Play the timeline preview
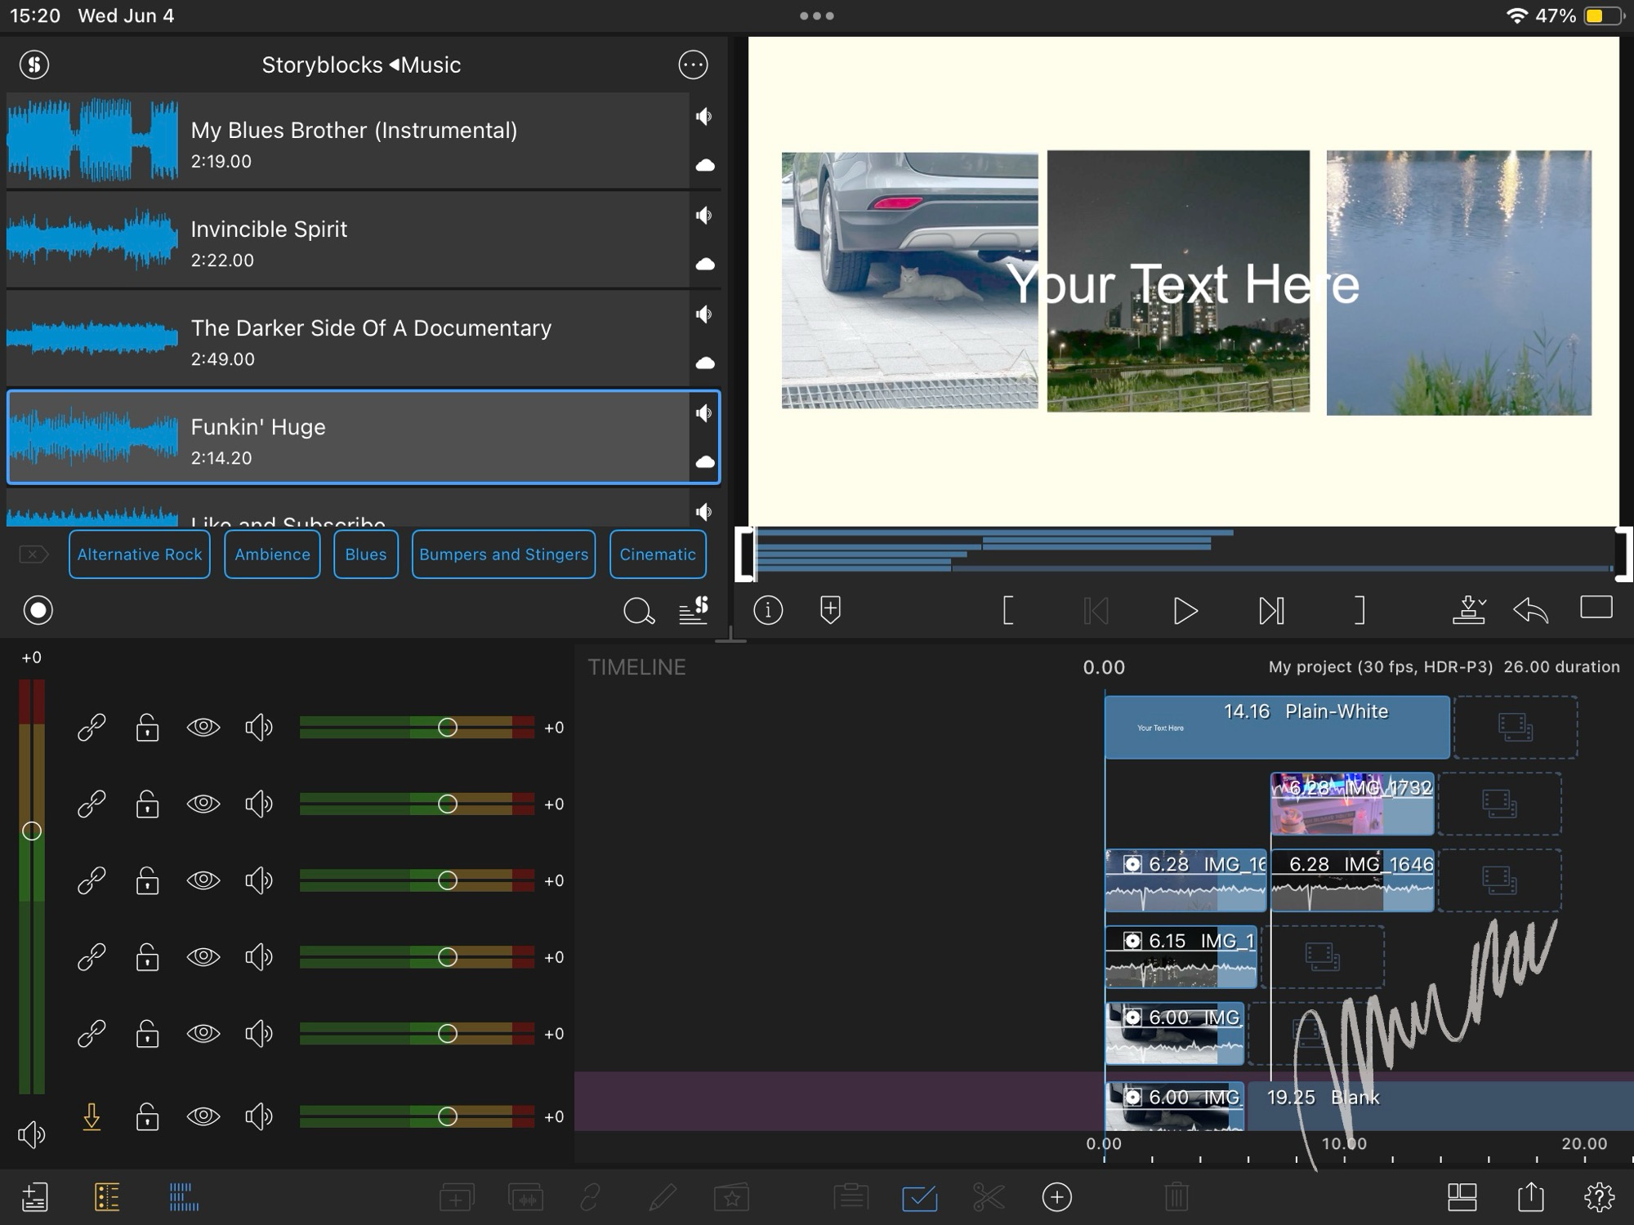The image size is (1634, 1225). (x=1184, y=611)
